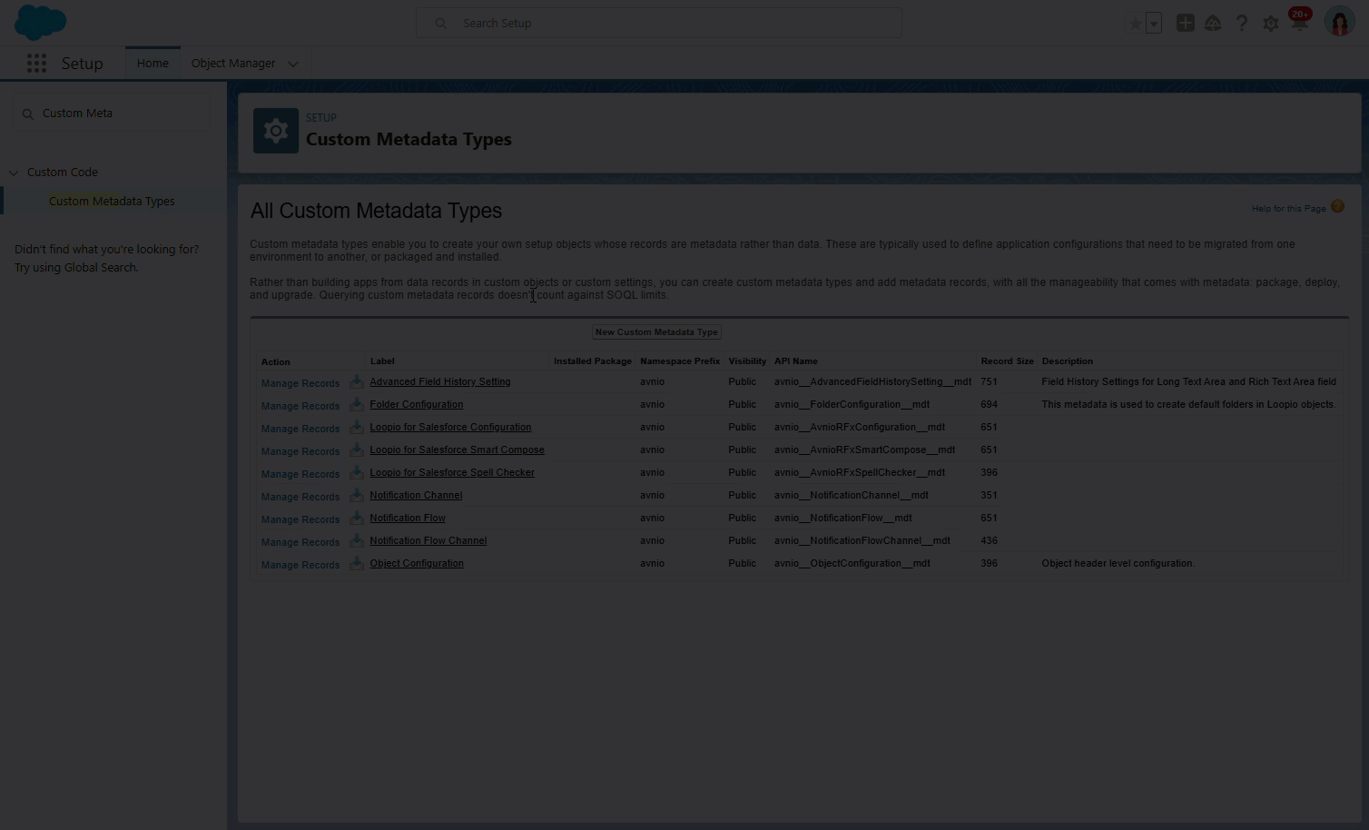Image resolution: width=1369 pixels, height=830 pixels.
Task: Click Manage Records for Notification Flow row
Action: (x=300, y=519)
